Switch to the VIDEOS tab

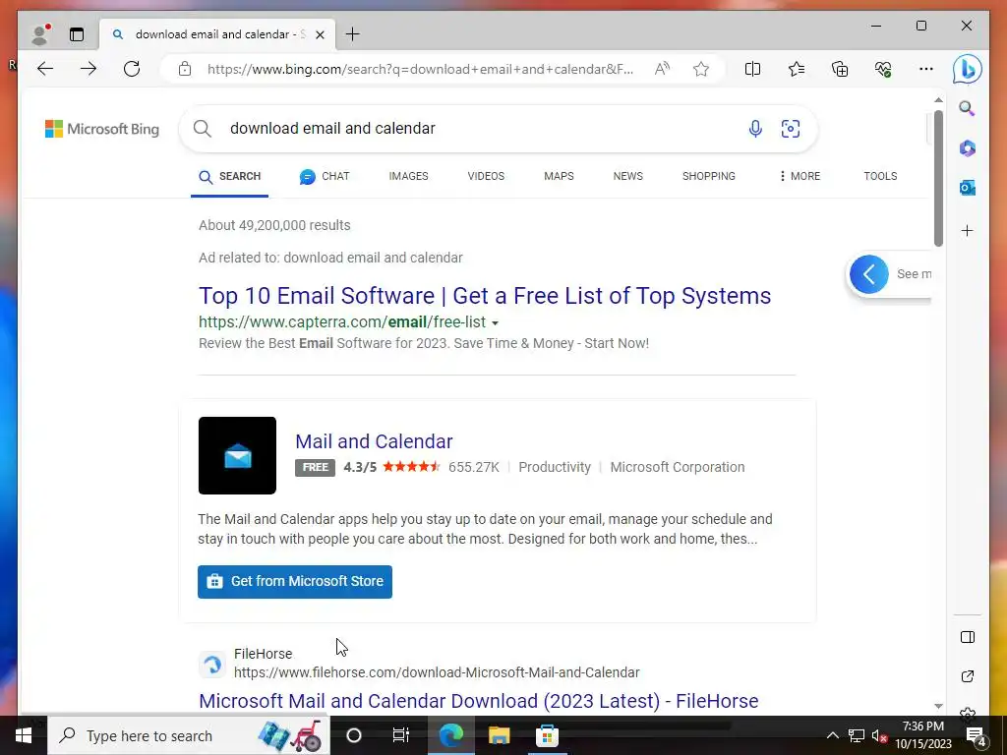pyautogui.click(x=486, y=176)
